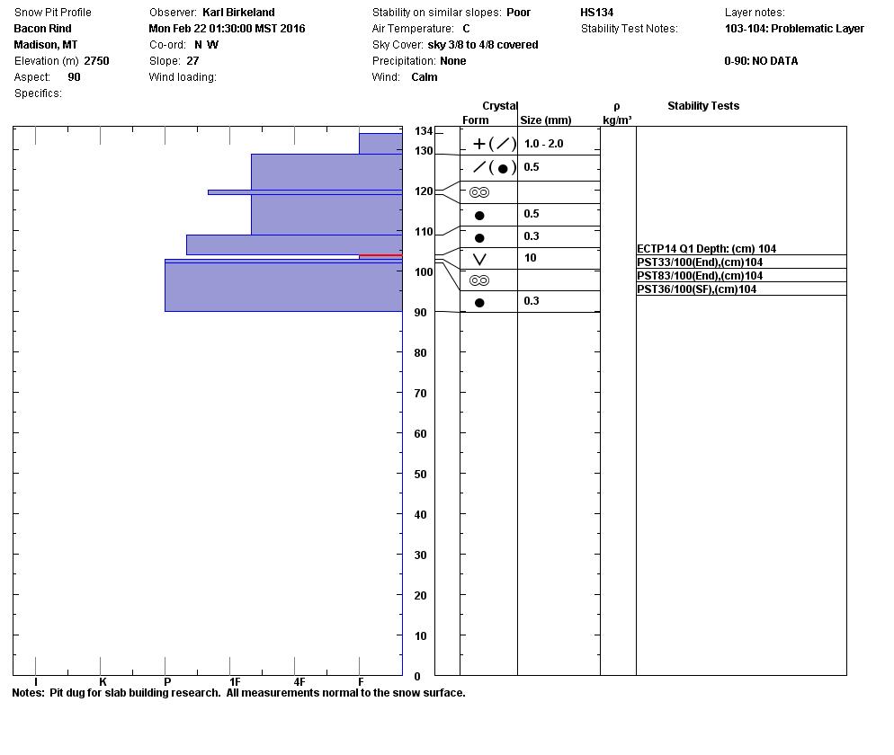Viewport: 894px width, 755px height.
Task: Click the stability rating 'Poor'
Action: pyautogui.click(x=519, y=13)
